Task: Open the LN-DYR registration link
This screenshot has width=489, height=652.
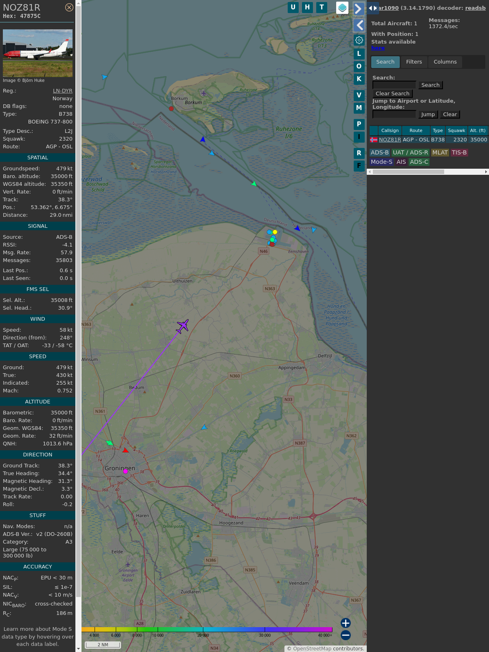Action: (63, 91)
